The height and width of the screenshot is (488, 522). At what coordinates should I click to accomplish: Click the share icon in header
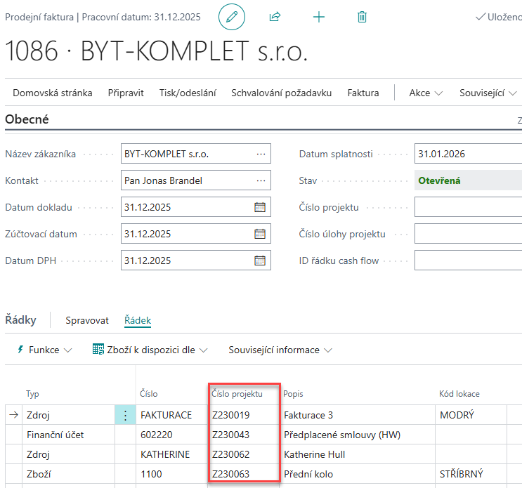pyautogui.click(x=275, y=17)
